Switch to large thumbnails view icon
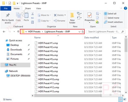The width and height of the screenshot is (128, 102). (x=125, y=100)
